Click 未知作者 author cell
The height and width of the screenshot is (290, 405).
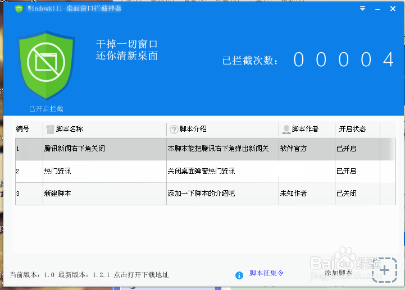click(293, 194)
